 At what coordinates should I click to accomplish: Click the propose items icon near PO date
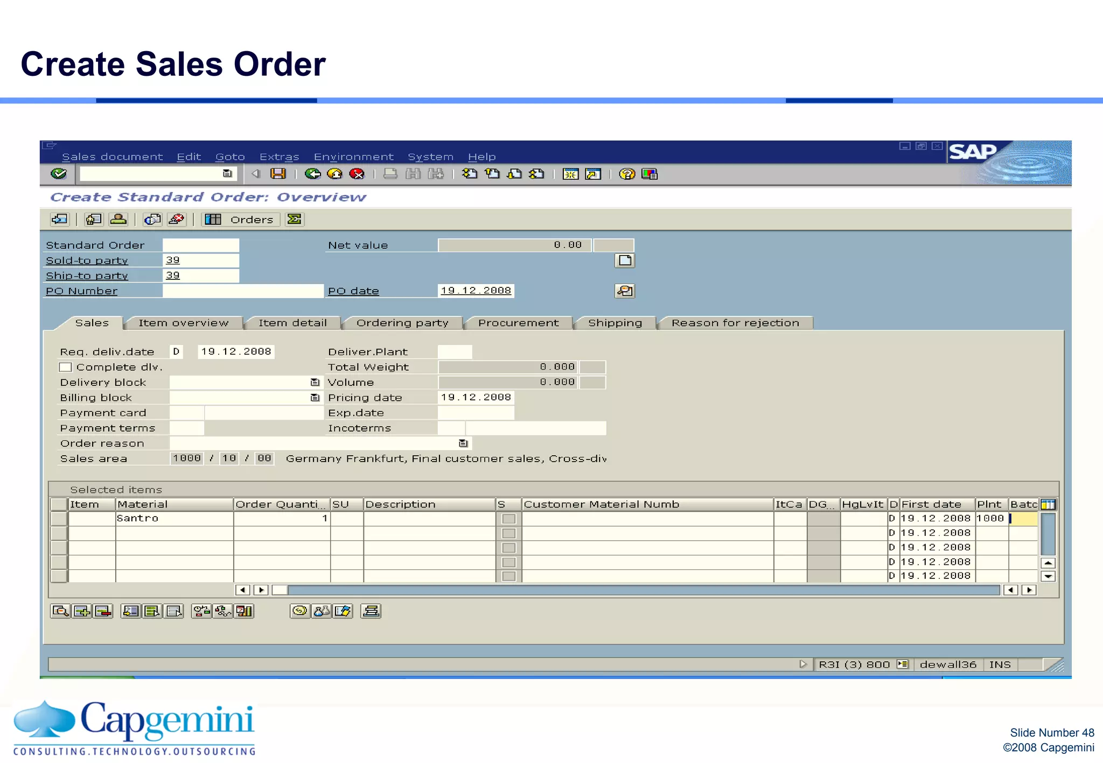coord(625,291)
